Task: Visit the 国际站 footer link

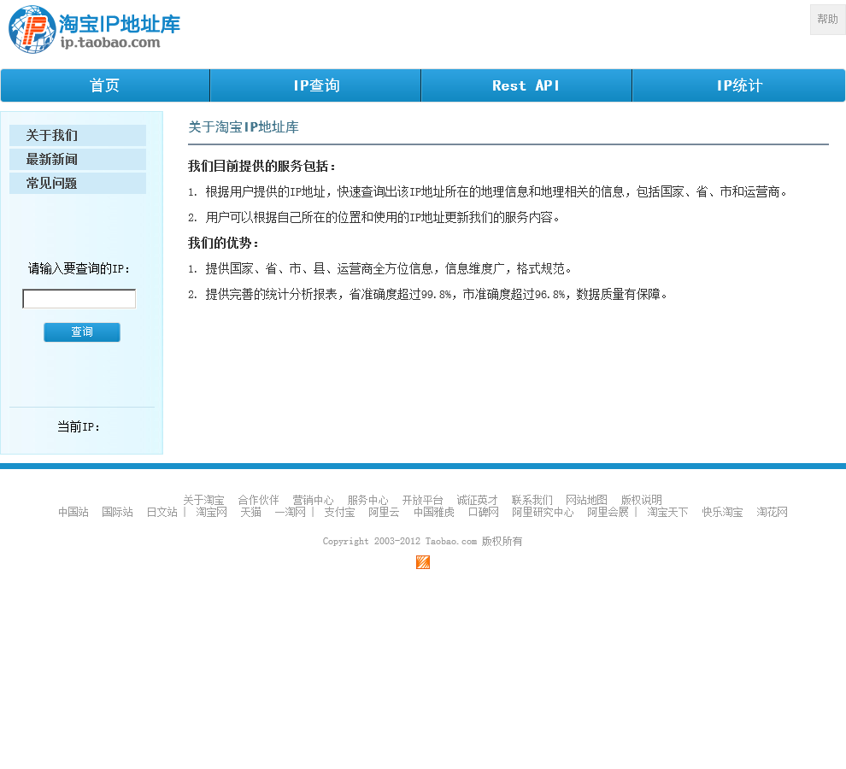Action: tap(118, 512)
